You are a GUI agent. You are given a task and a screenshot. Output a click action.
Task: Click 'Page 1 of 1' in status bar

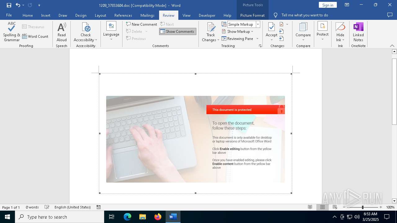click(11, 207)
